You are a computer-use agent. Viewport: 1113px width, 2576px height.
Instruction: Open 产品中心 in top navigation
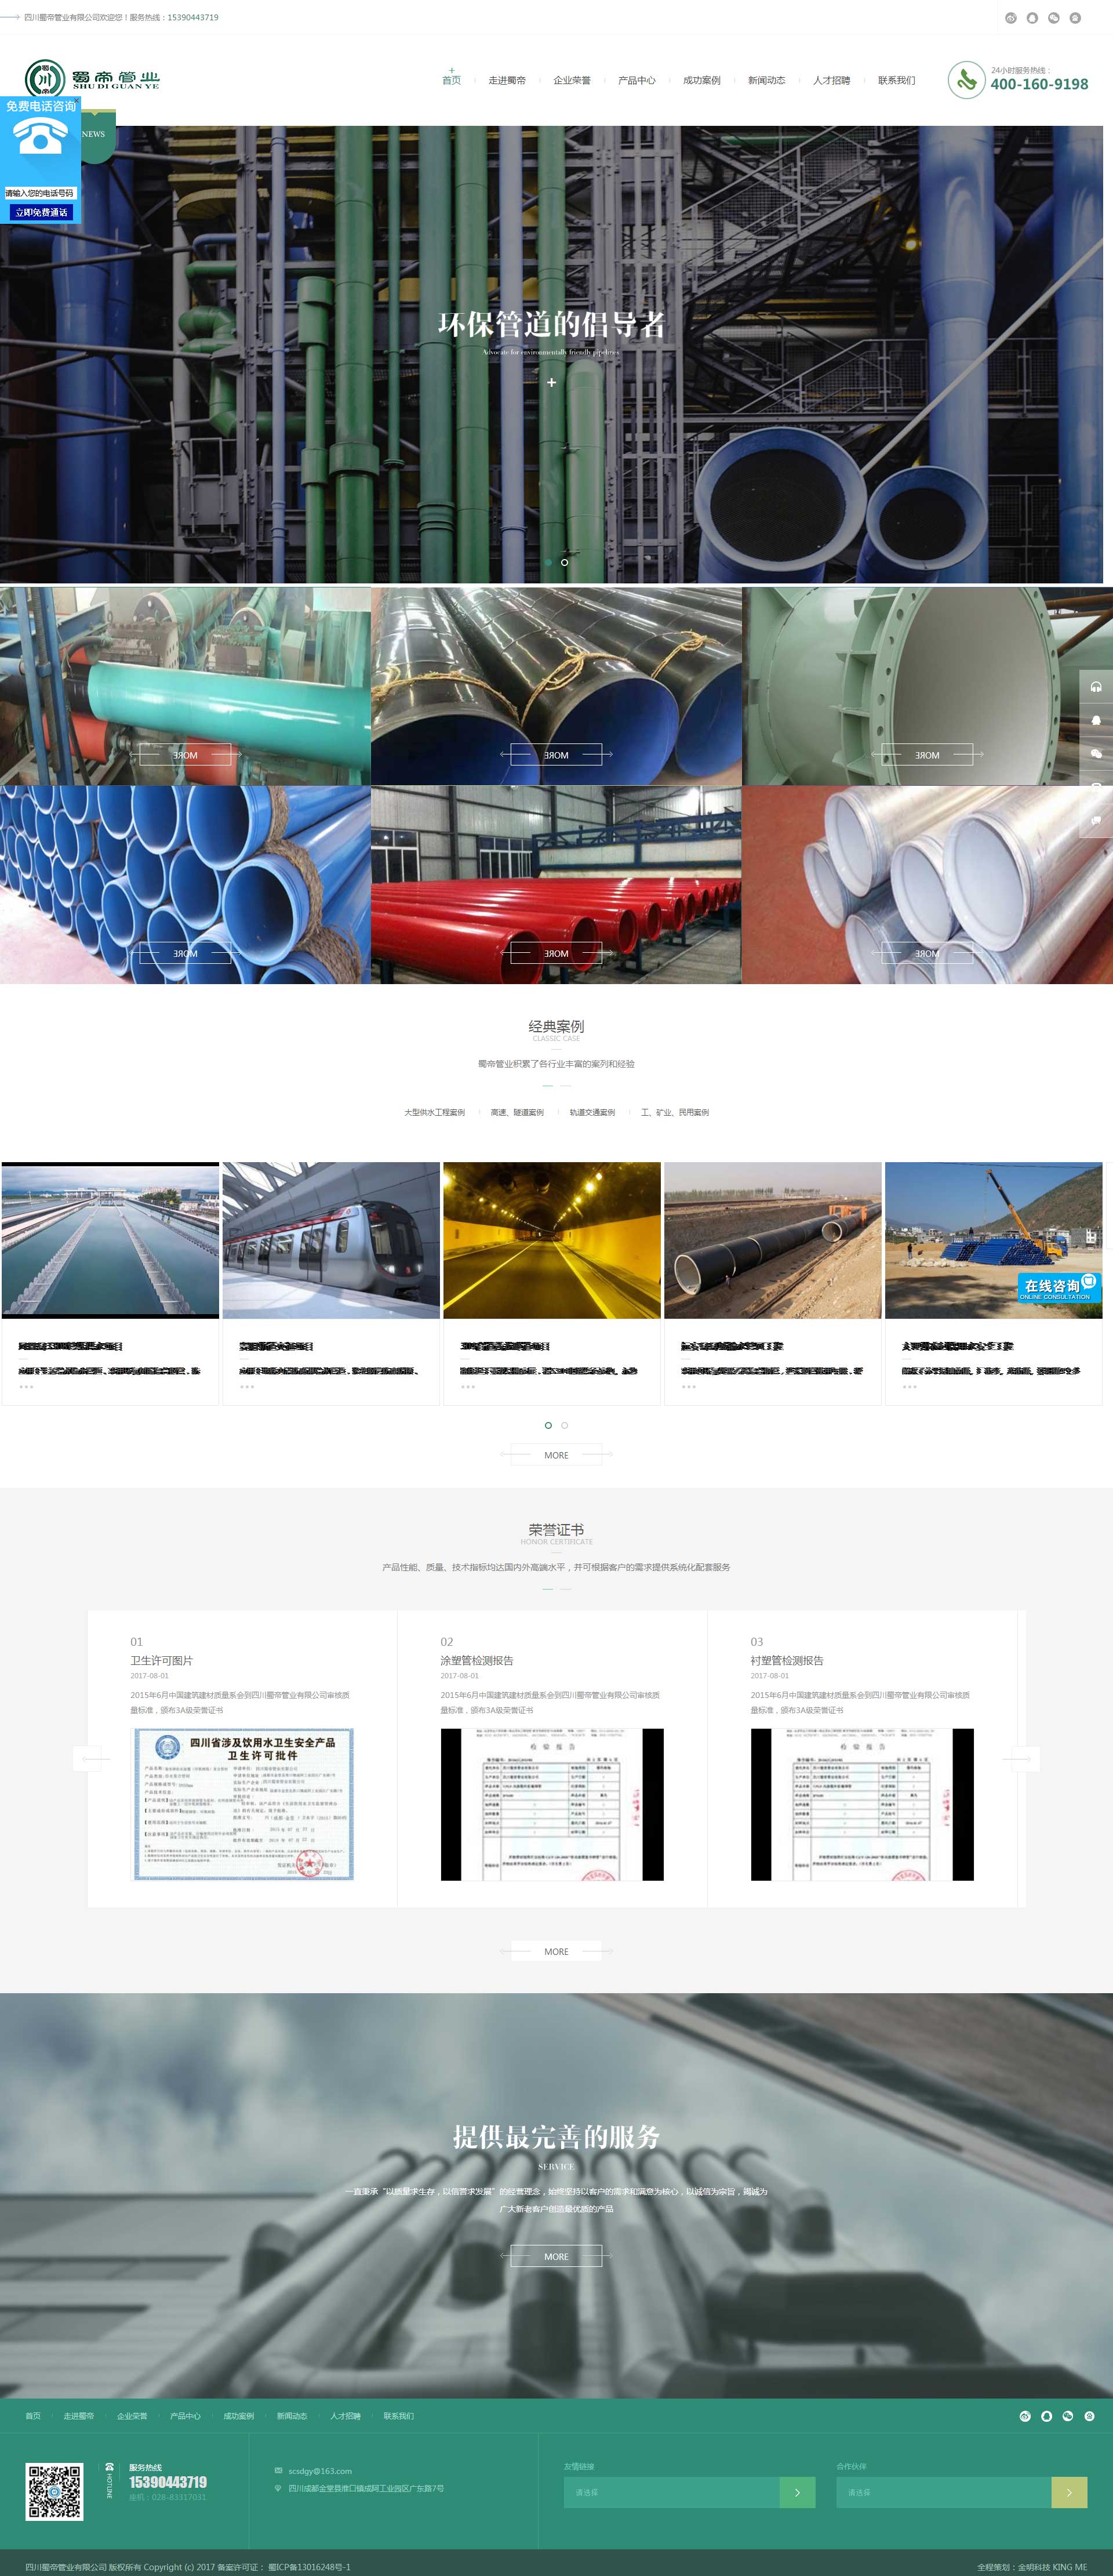pos(636,81)
